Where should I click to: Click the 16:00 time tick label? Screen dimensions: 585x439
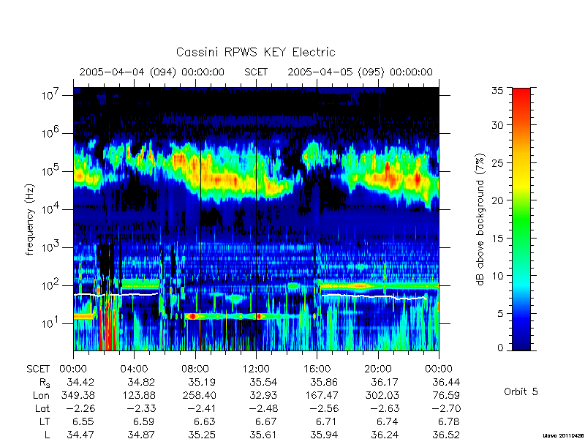coord(317,369)
